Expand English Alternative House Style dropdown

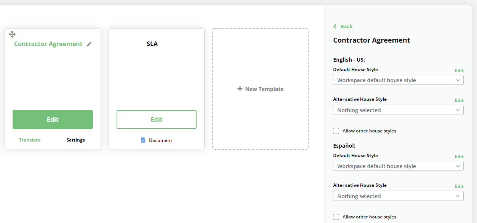tap(398, 110)
